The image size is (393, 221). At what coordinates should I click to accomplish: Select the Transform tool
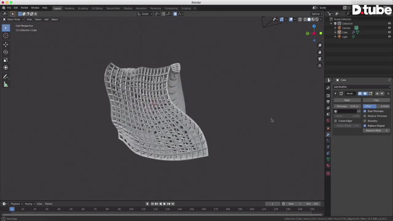coord(6,68)
